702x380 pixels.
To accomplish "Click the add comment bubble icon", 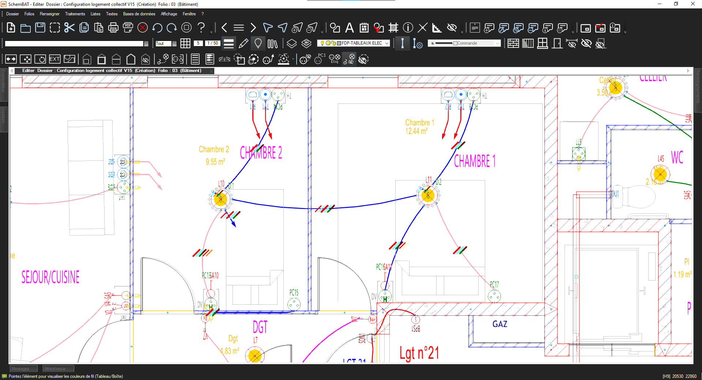I will pyautogui.click(x=489, y=28).
